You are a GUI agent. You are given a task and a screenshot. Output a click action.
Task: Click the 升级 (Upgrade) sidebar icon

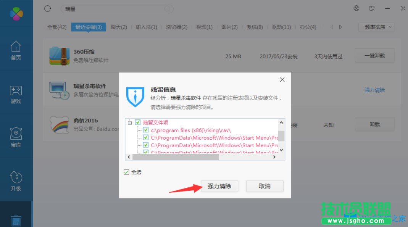coord(16,179)
